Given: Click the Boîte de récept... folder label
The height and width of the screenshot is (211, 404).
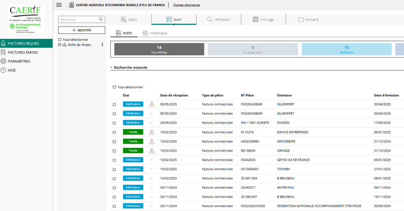Looking at the screenshot, I should click(x=80, y=45).
